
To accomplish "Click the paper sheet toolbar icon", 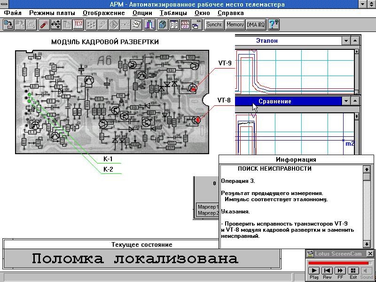I will pos(137,24).
